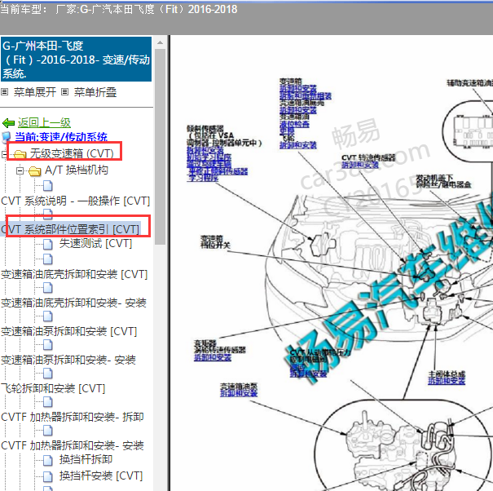The image size is (493, 491).
Task: Click page icon beside 换挡杆安装 [CVT]
Action: click(48, 476)
